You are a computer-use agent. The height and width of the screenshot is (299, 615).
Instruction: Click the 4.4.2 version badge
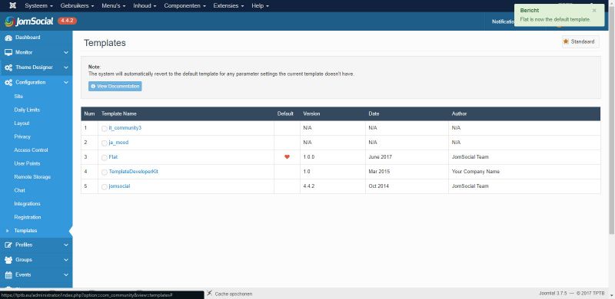(67, 21)
